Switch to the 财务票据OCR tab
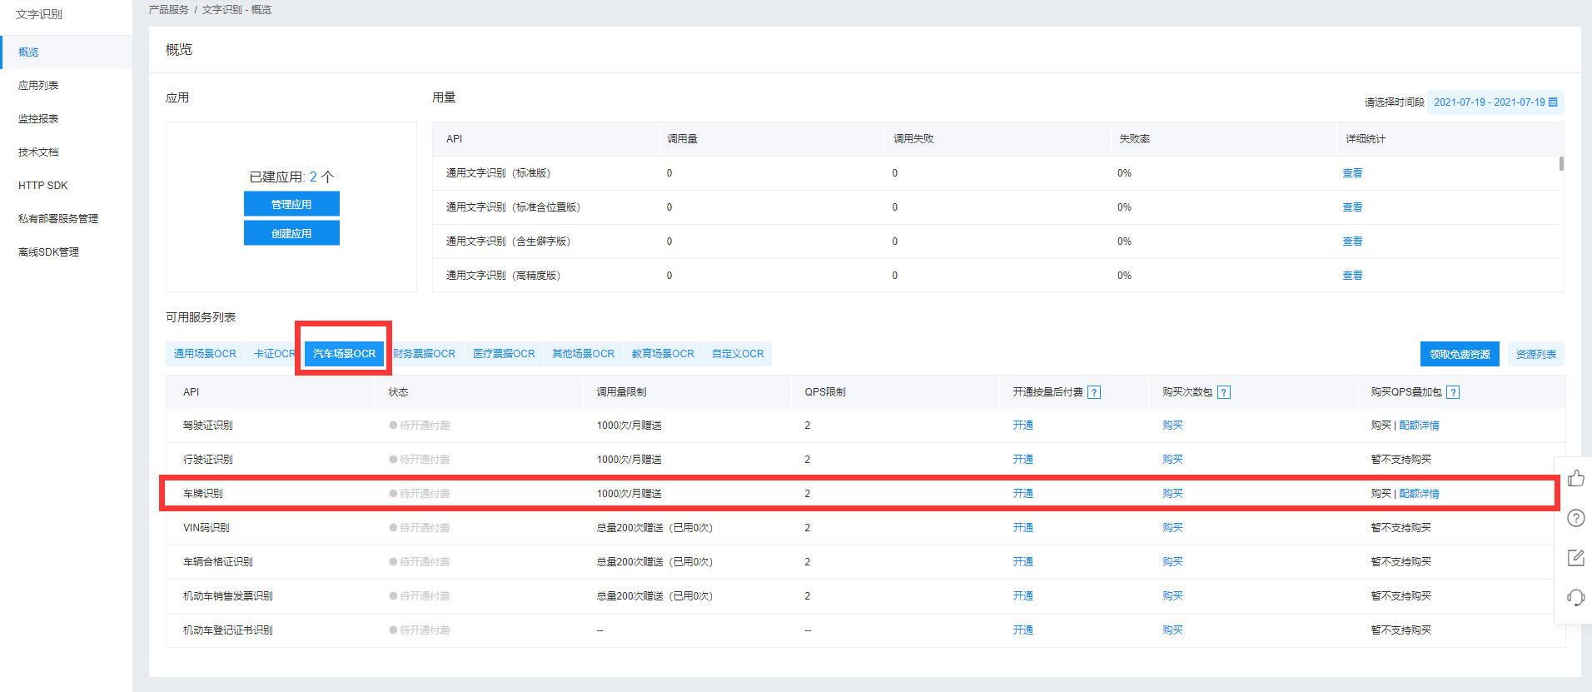 tap(424, 354)
